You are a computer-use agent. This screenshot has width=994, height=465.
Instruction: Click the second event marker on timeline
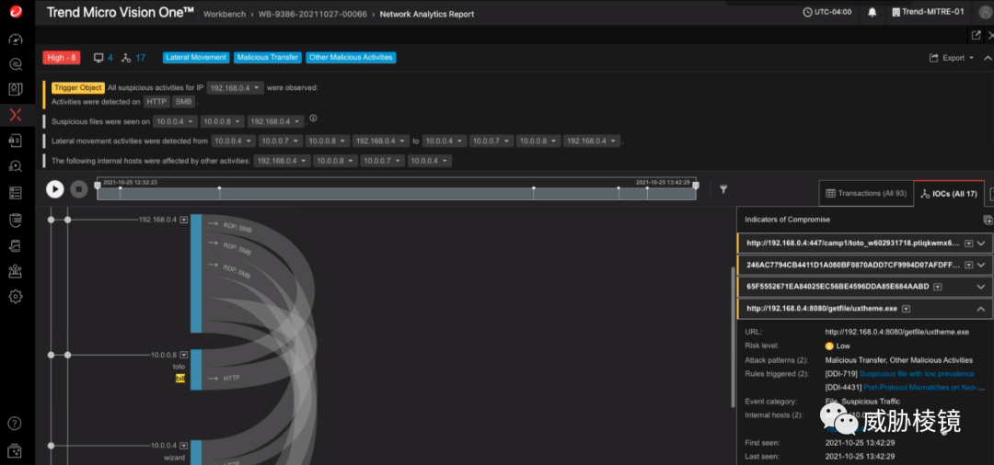pos(219,187)
